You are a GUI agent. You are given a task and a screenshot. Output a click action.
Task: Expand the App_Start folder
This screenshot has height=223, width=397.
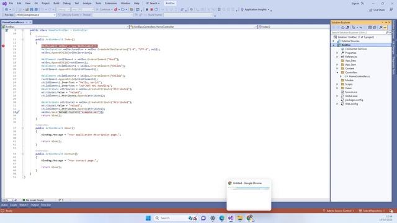[337, 64]
